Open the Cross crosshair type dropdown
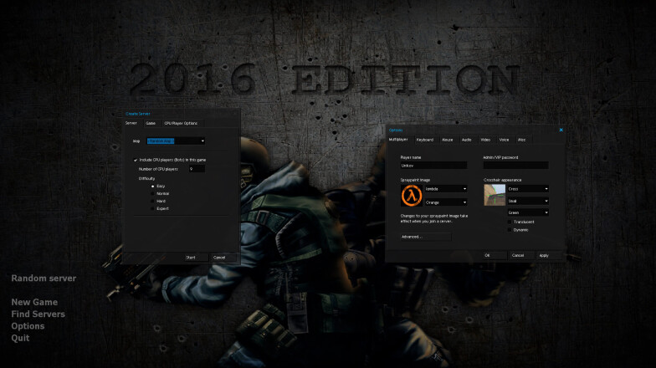 point(528,189)
